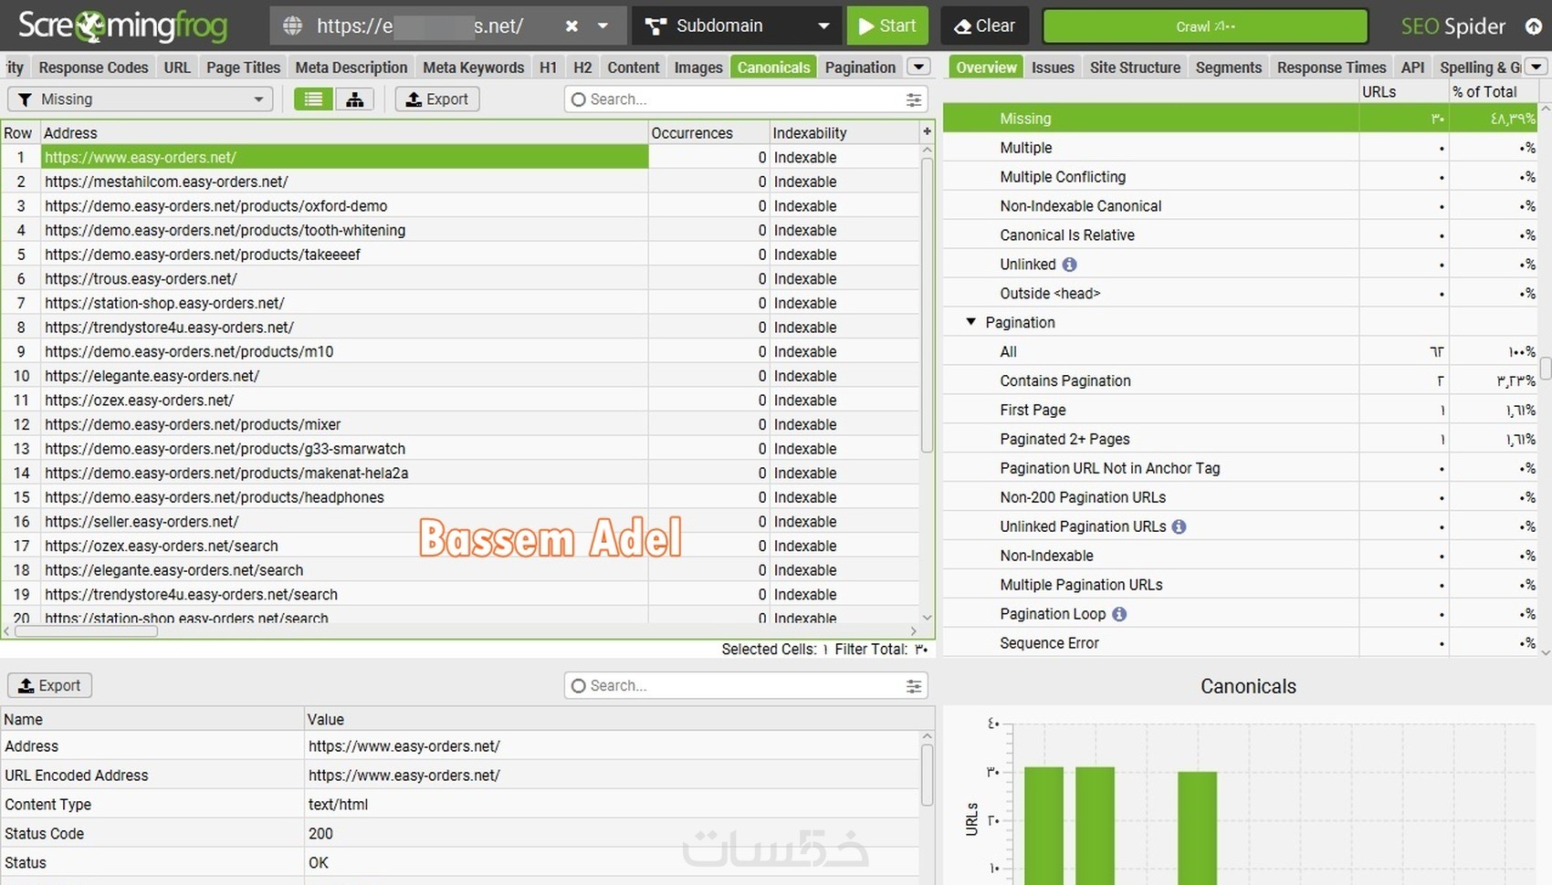Sort by Occurrences column header
The width and height of the screenshot is (1552, 885).
point(708,132)
